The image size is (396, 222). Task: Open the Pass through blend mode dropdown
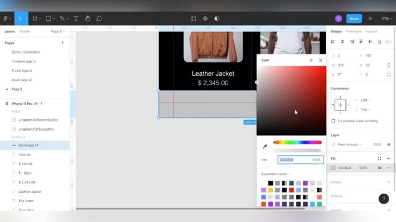349,144
